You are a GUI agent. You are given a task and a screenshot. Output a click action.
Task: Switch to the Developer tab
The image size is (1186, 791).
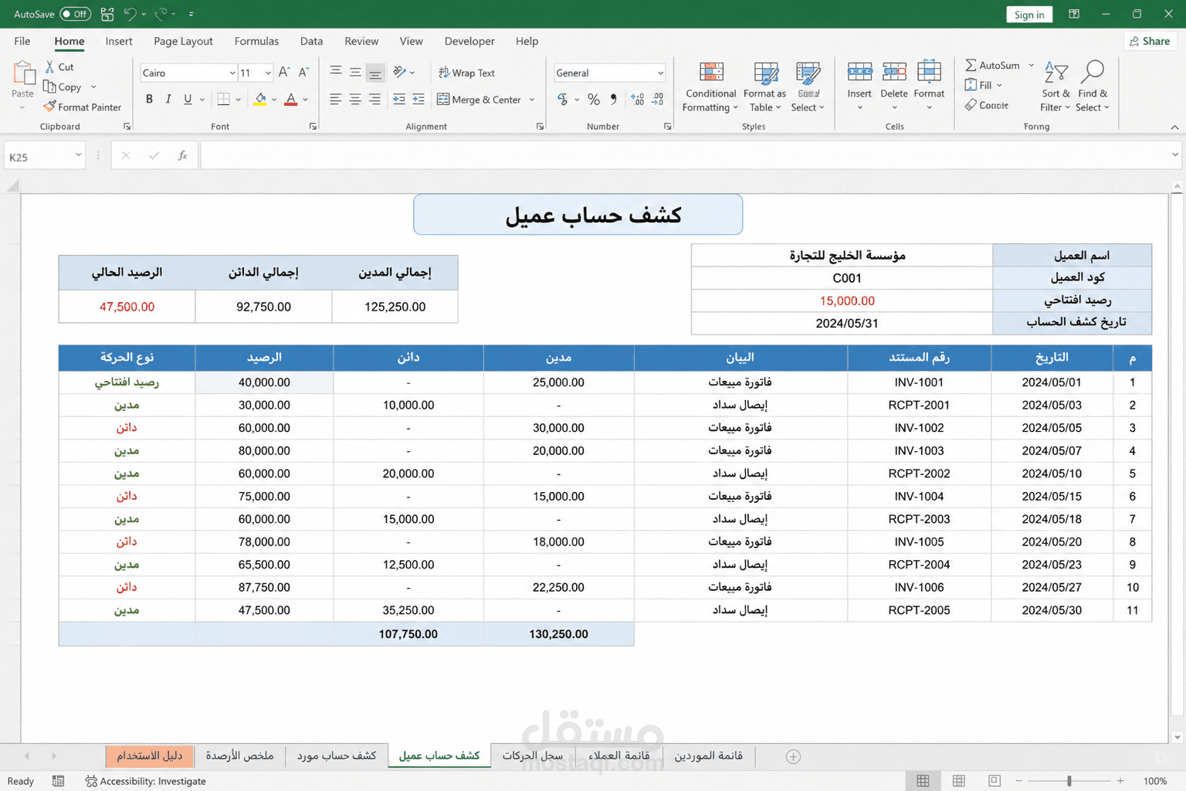(469, 41)
